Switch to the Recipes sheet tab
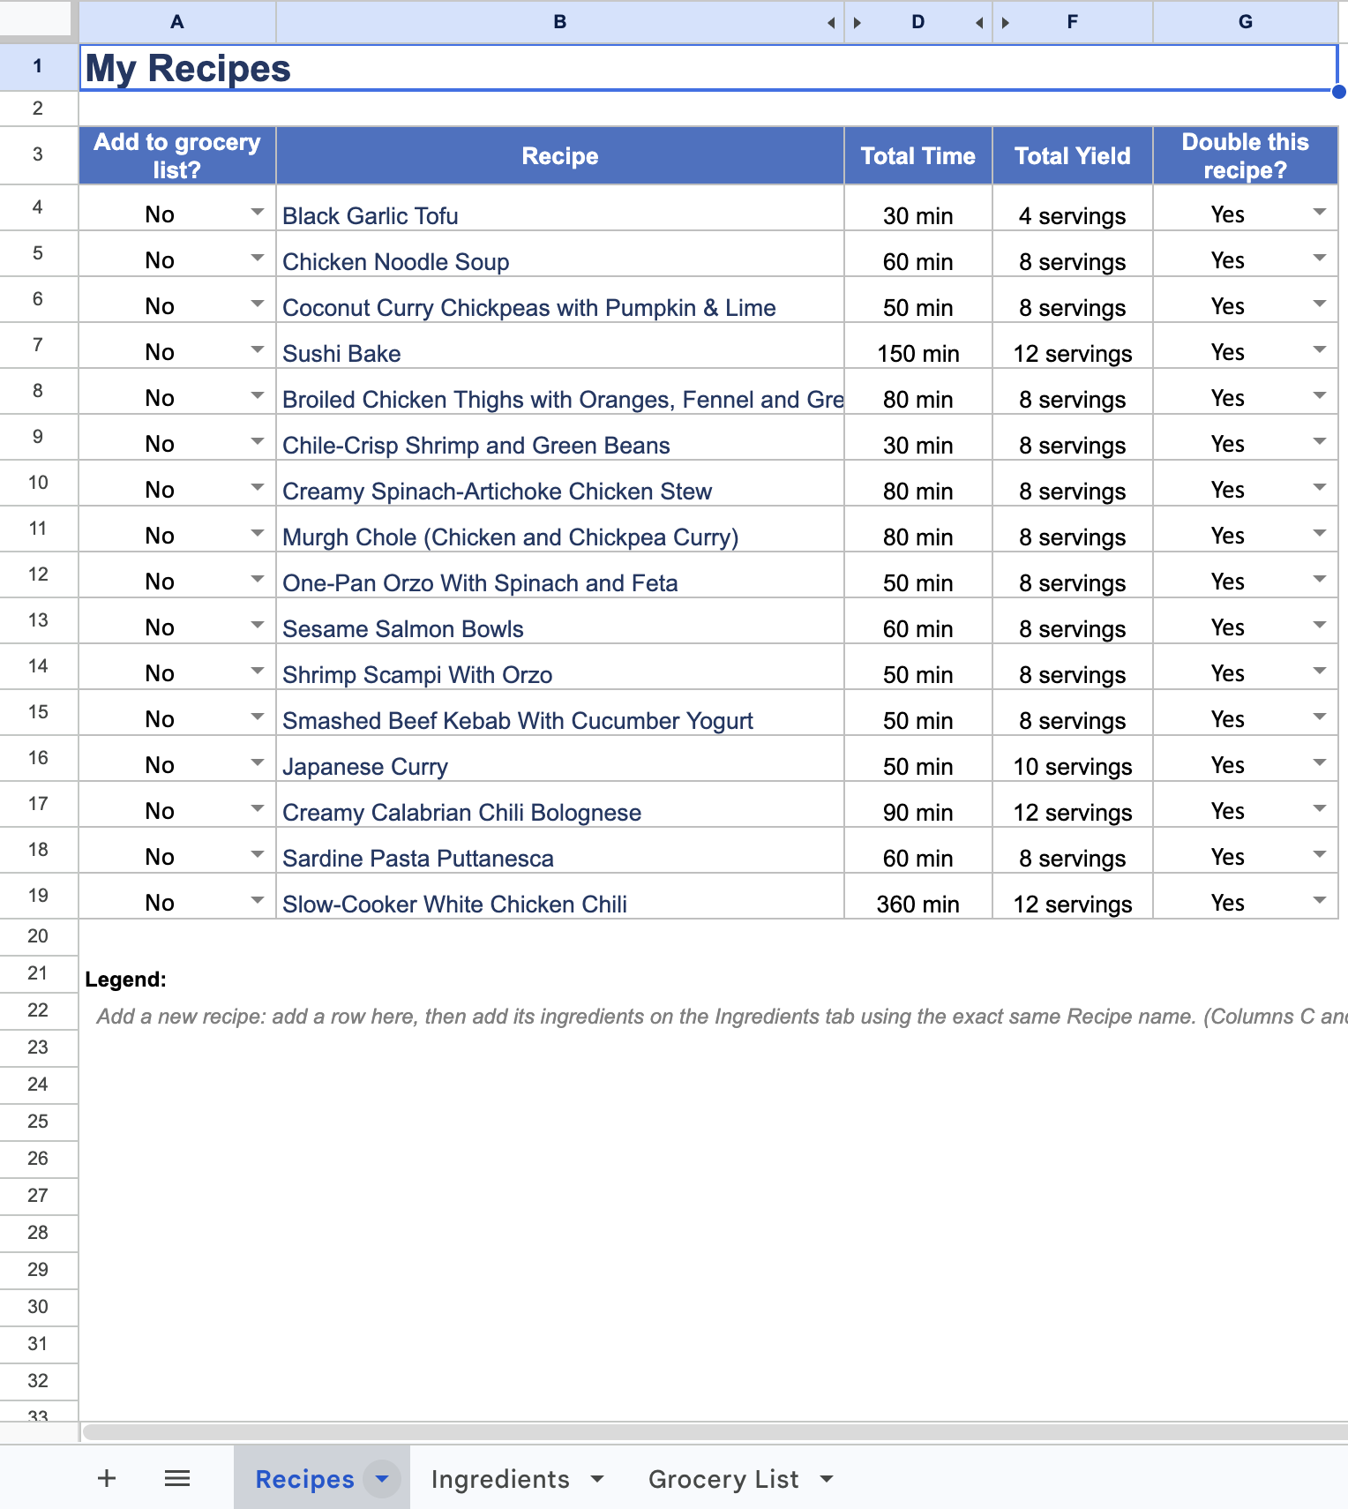This screenshot has width=1348, height=1509. [304, 1479]
